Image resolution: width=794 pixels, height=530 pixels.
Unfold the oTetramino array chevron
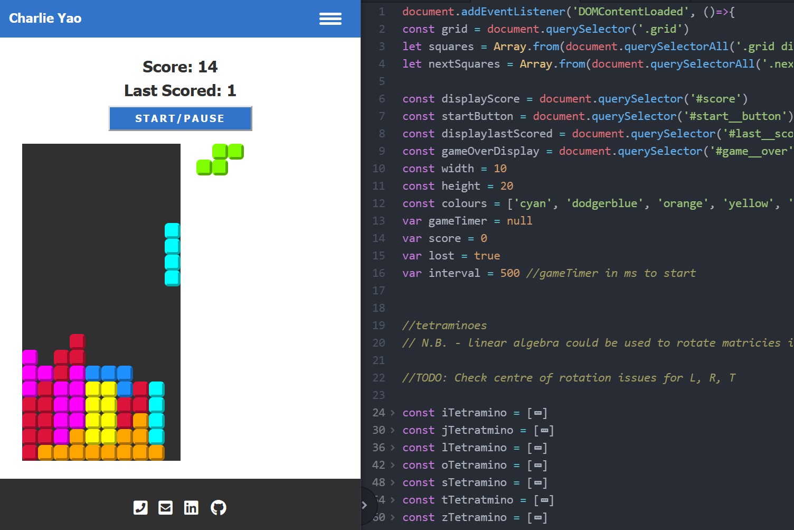[x=392, y=465]
